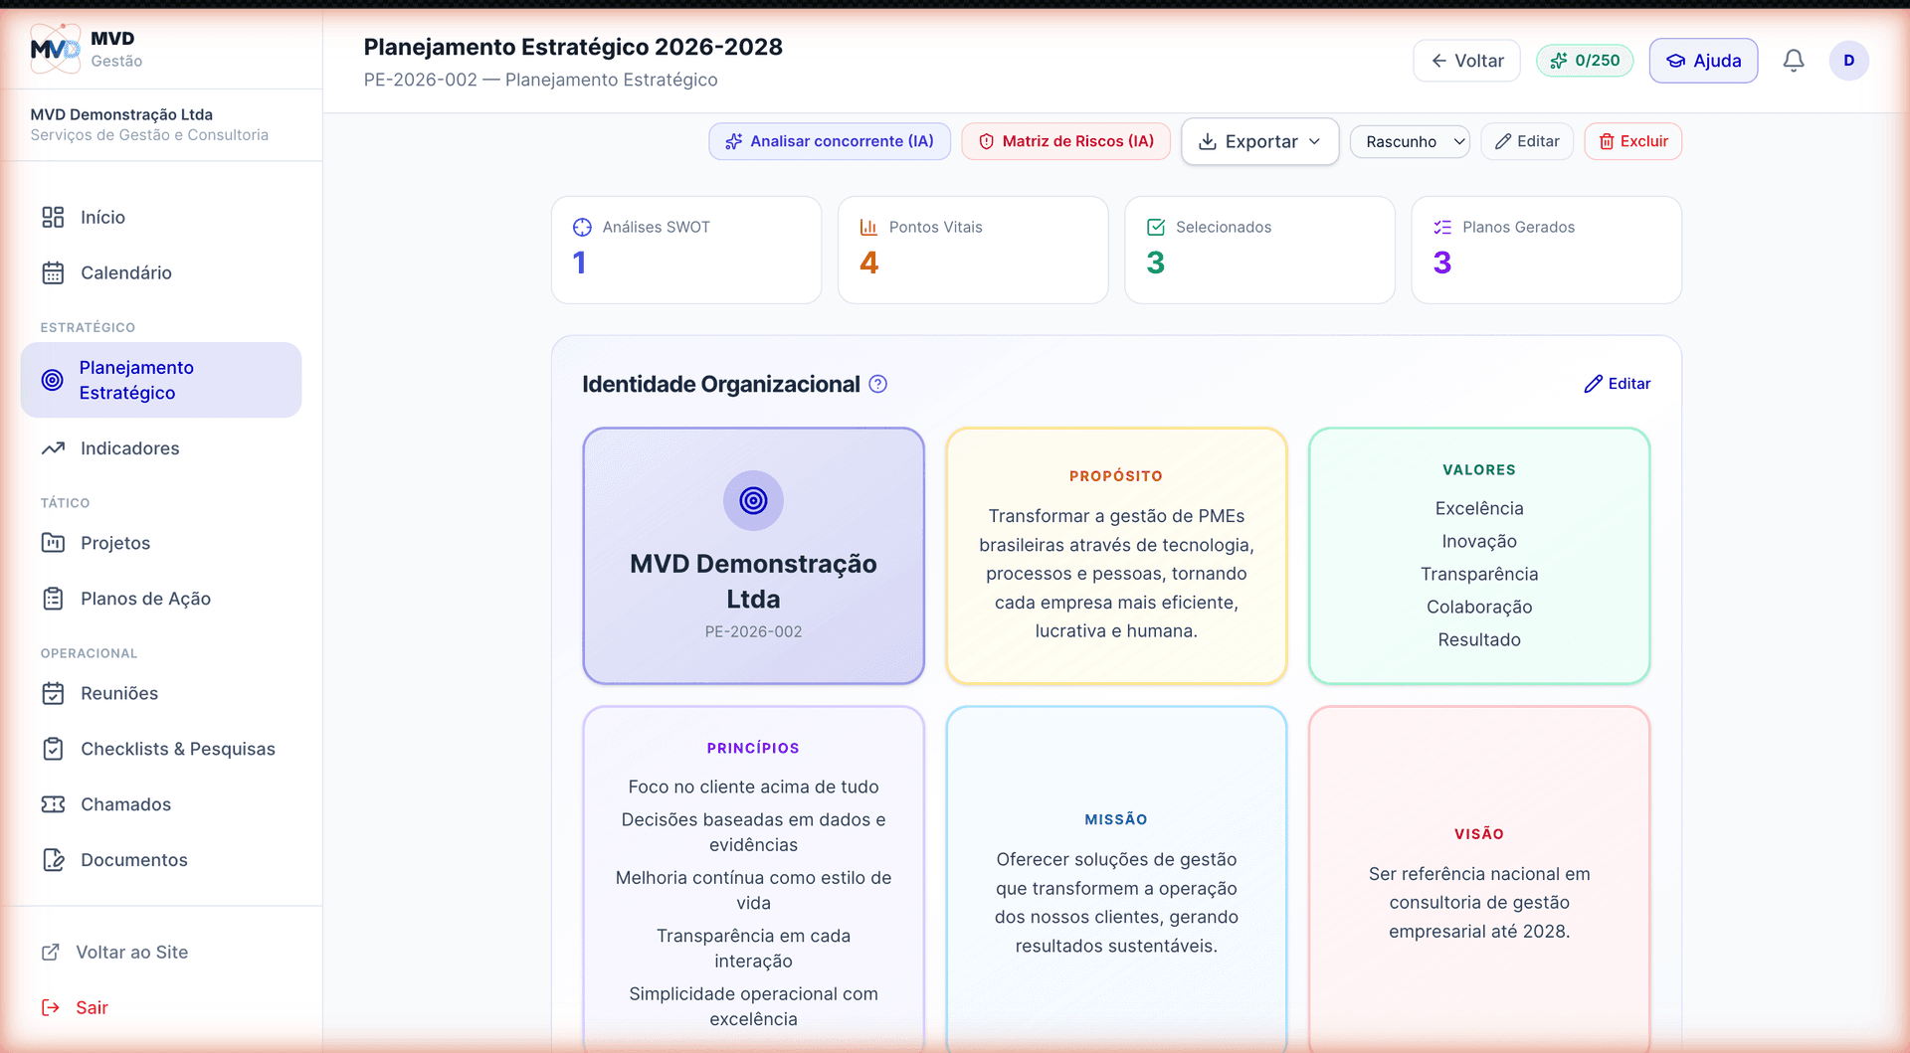Click Voltar ao Site link
Image resolution: width=1910 pixels, height=1053 pixels.
coord(132,952)
